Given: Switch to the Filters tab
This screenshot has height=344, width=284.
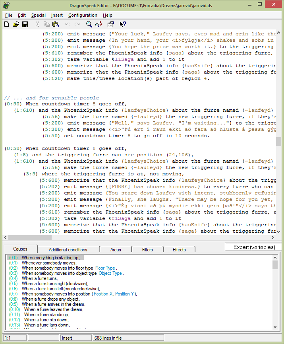Looking at the screenshot, I should coord(147,250).
